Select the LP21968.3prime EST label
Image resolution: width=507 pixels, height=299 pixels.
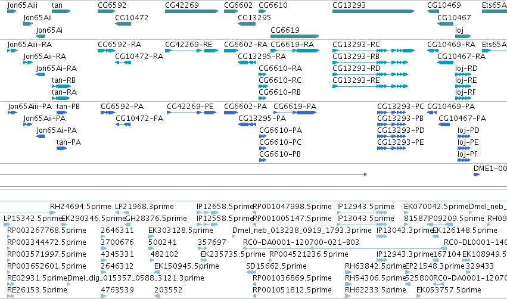pos(144,207)
